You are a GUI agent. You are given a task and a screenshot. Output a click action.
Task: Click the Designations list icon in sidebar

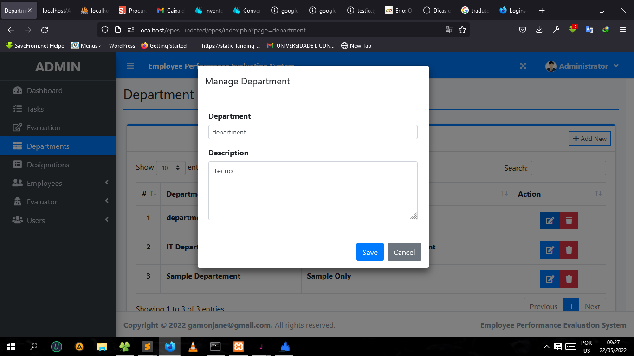pos(18,165)
